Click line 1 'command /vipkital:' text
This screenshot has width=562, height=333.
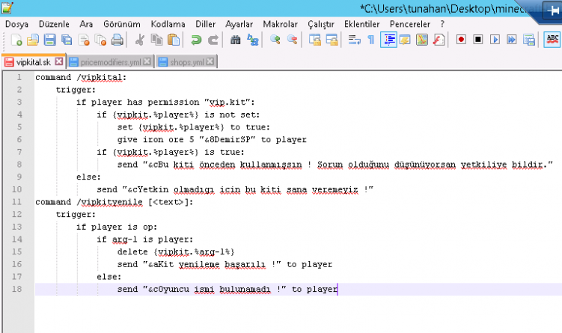pos(81,77)
